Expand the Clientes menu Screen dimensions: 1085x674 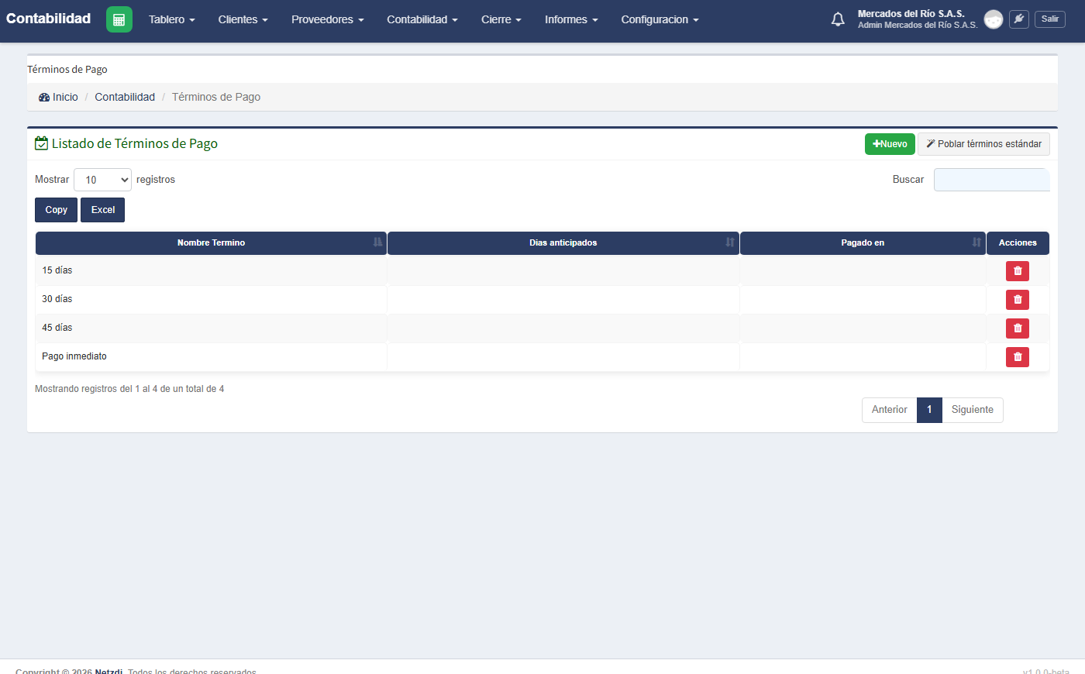243,19
